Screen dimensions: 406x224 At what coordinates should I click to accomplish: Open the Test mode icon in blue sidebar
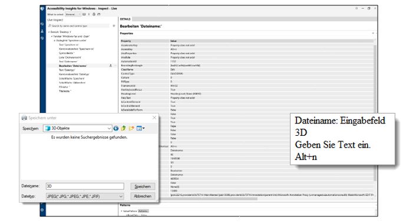(x=42, y=31)
